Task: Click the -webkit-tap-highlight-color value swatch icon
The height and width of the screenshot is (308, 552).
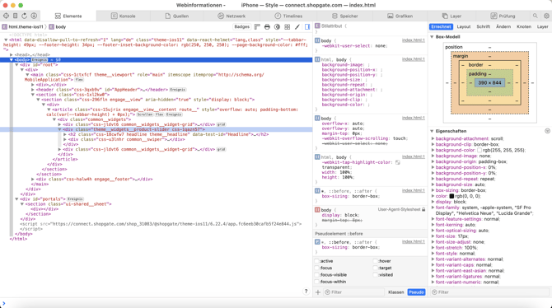Action: click(397, 162)
